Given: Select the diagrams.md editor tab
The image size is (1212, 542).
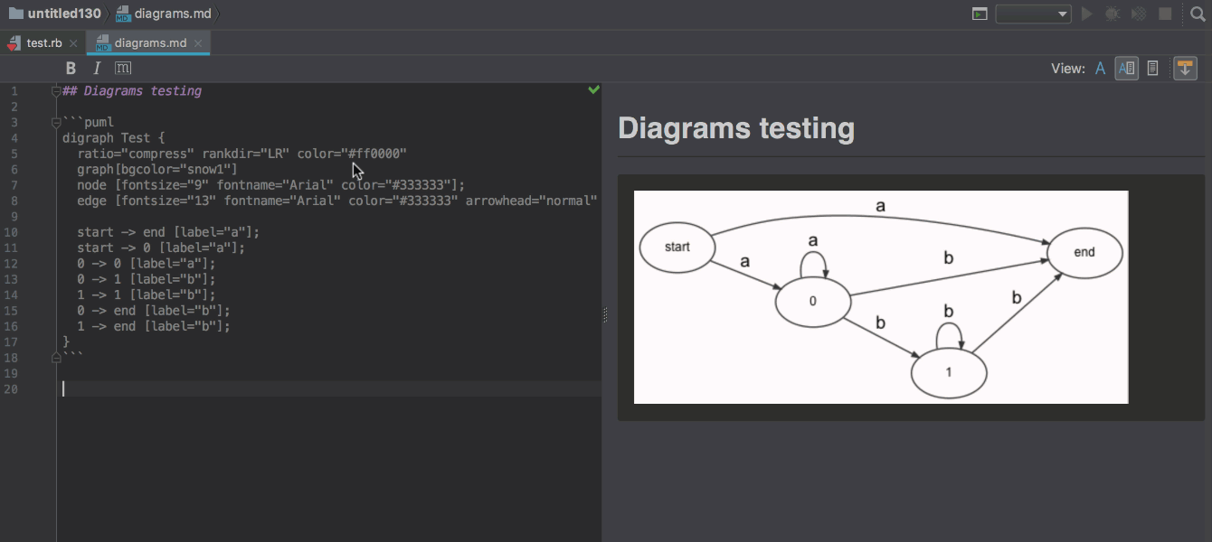Looking at the screenshot, I should point(149,43).
